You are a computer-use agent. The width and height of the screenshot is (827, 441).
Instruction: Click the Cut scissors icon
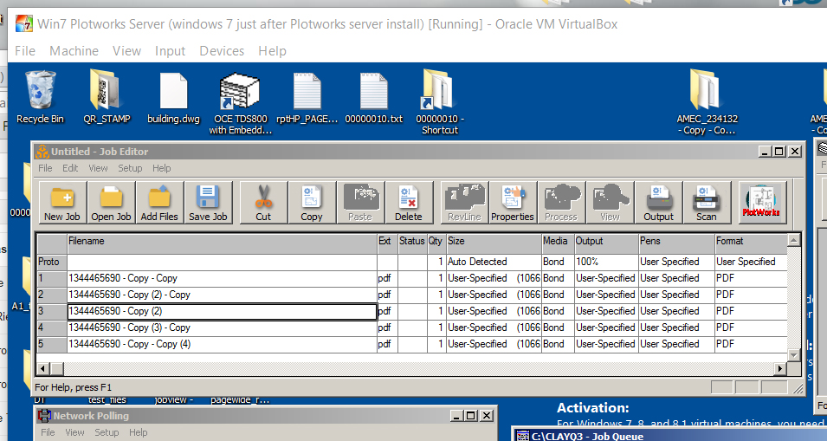point(263,203)
